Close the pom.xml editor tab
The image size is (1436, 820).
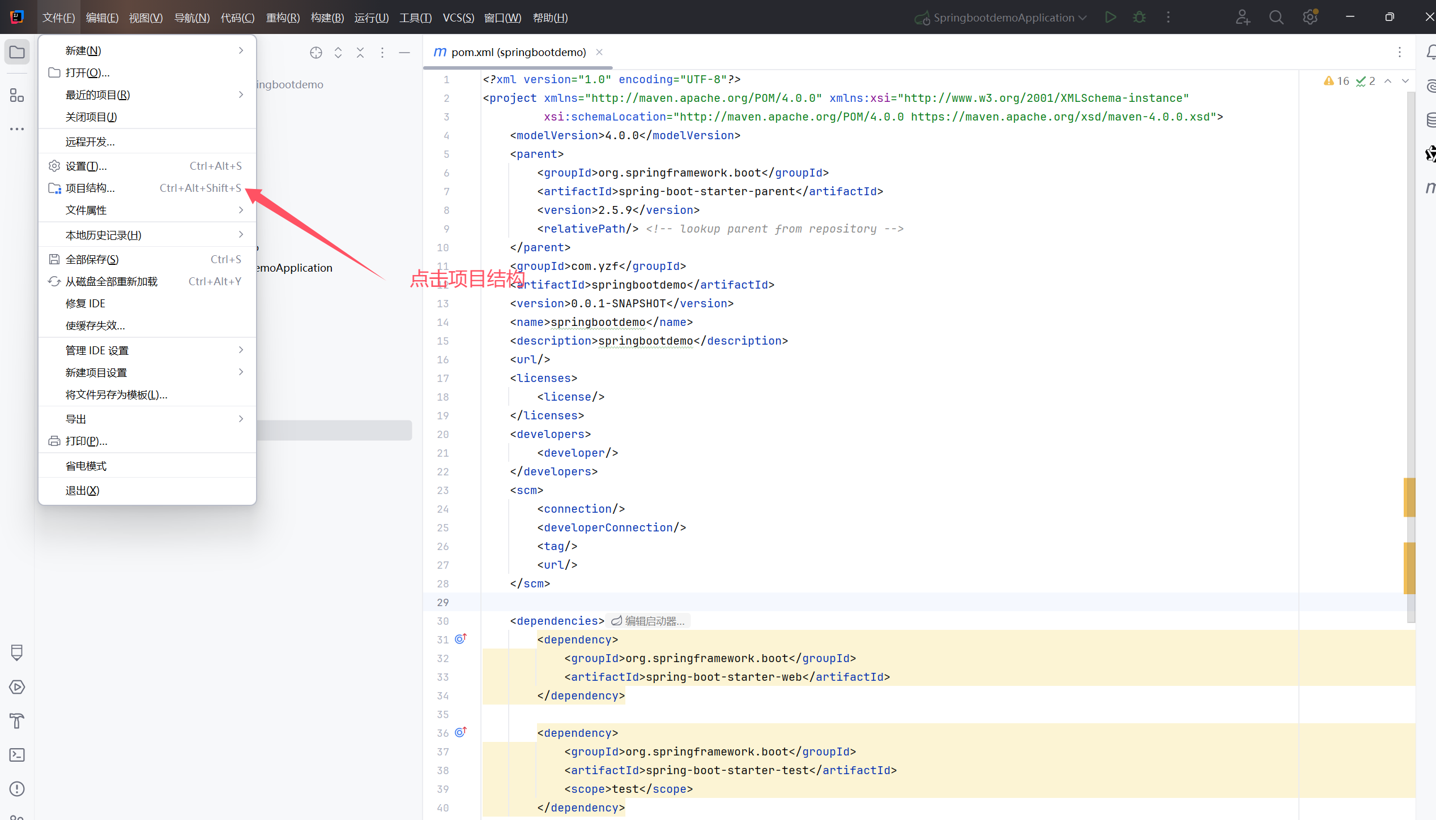pos(599,52)
